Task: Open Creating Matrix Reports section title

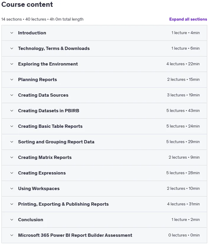Action: [x=45, y=157]
